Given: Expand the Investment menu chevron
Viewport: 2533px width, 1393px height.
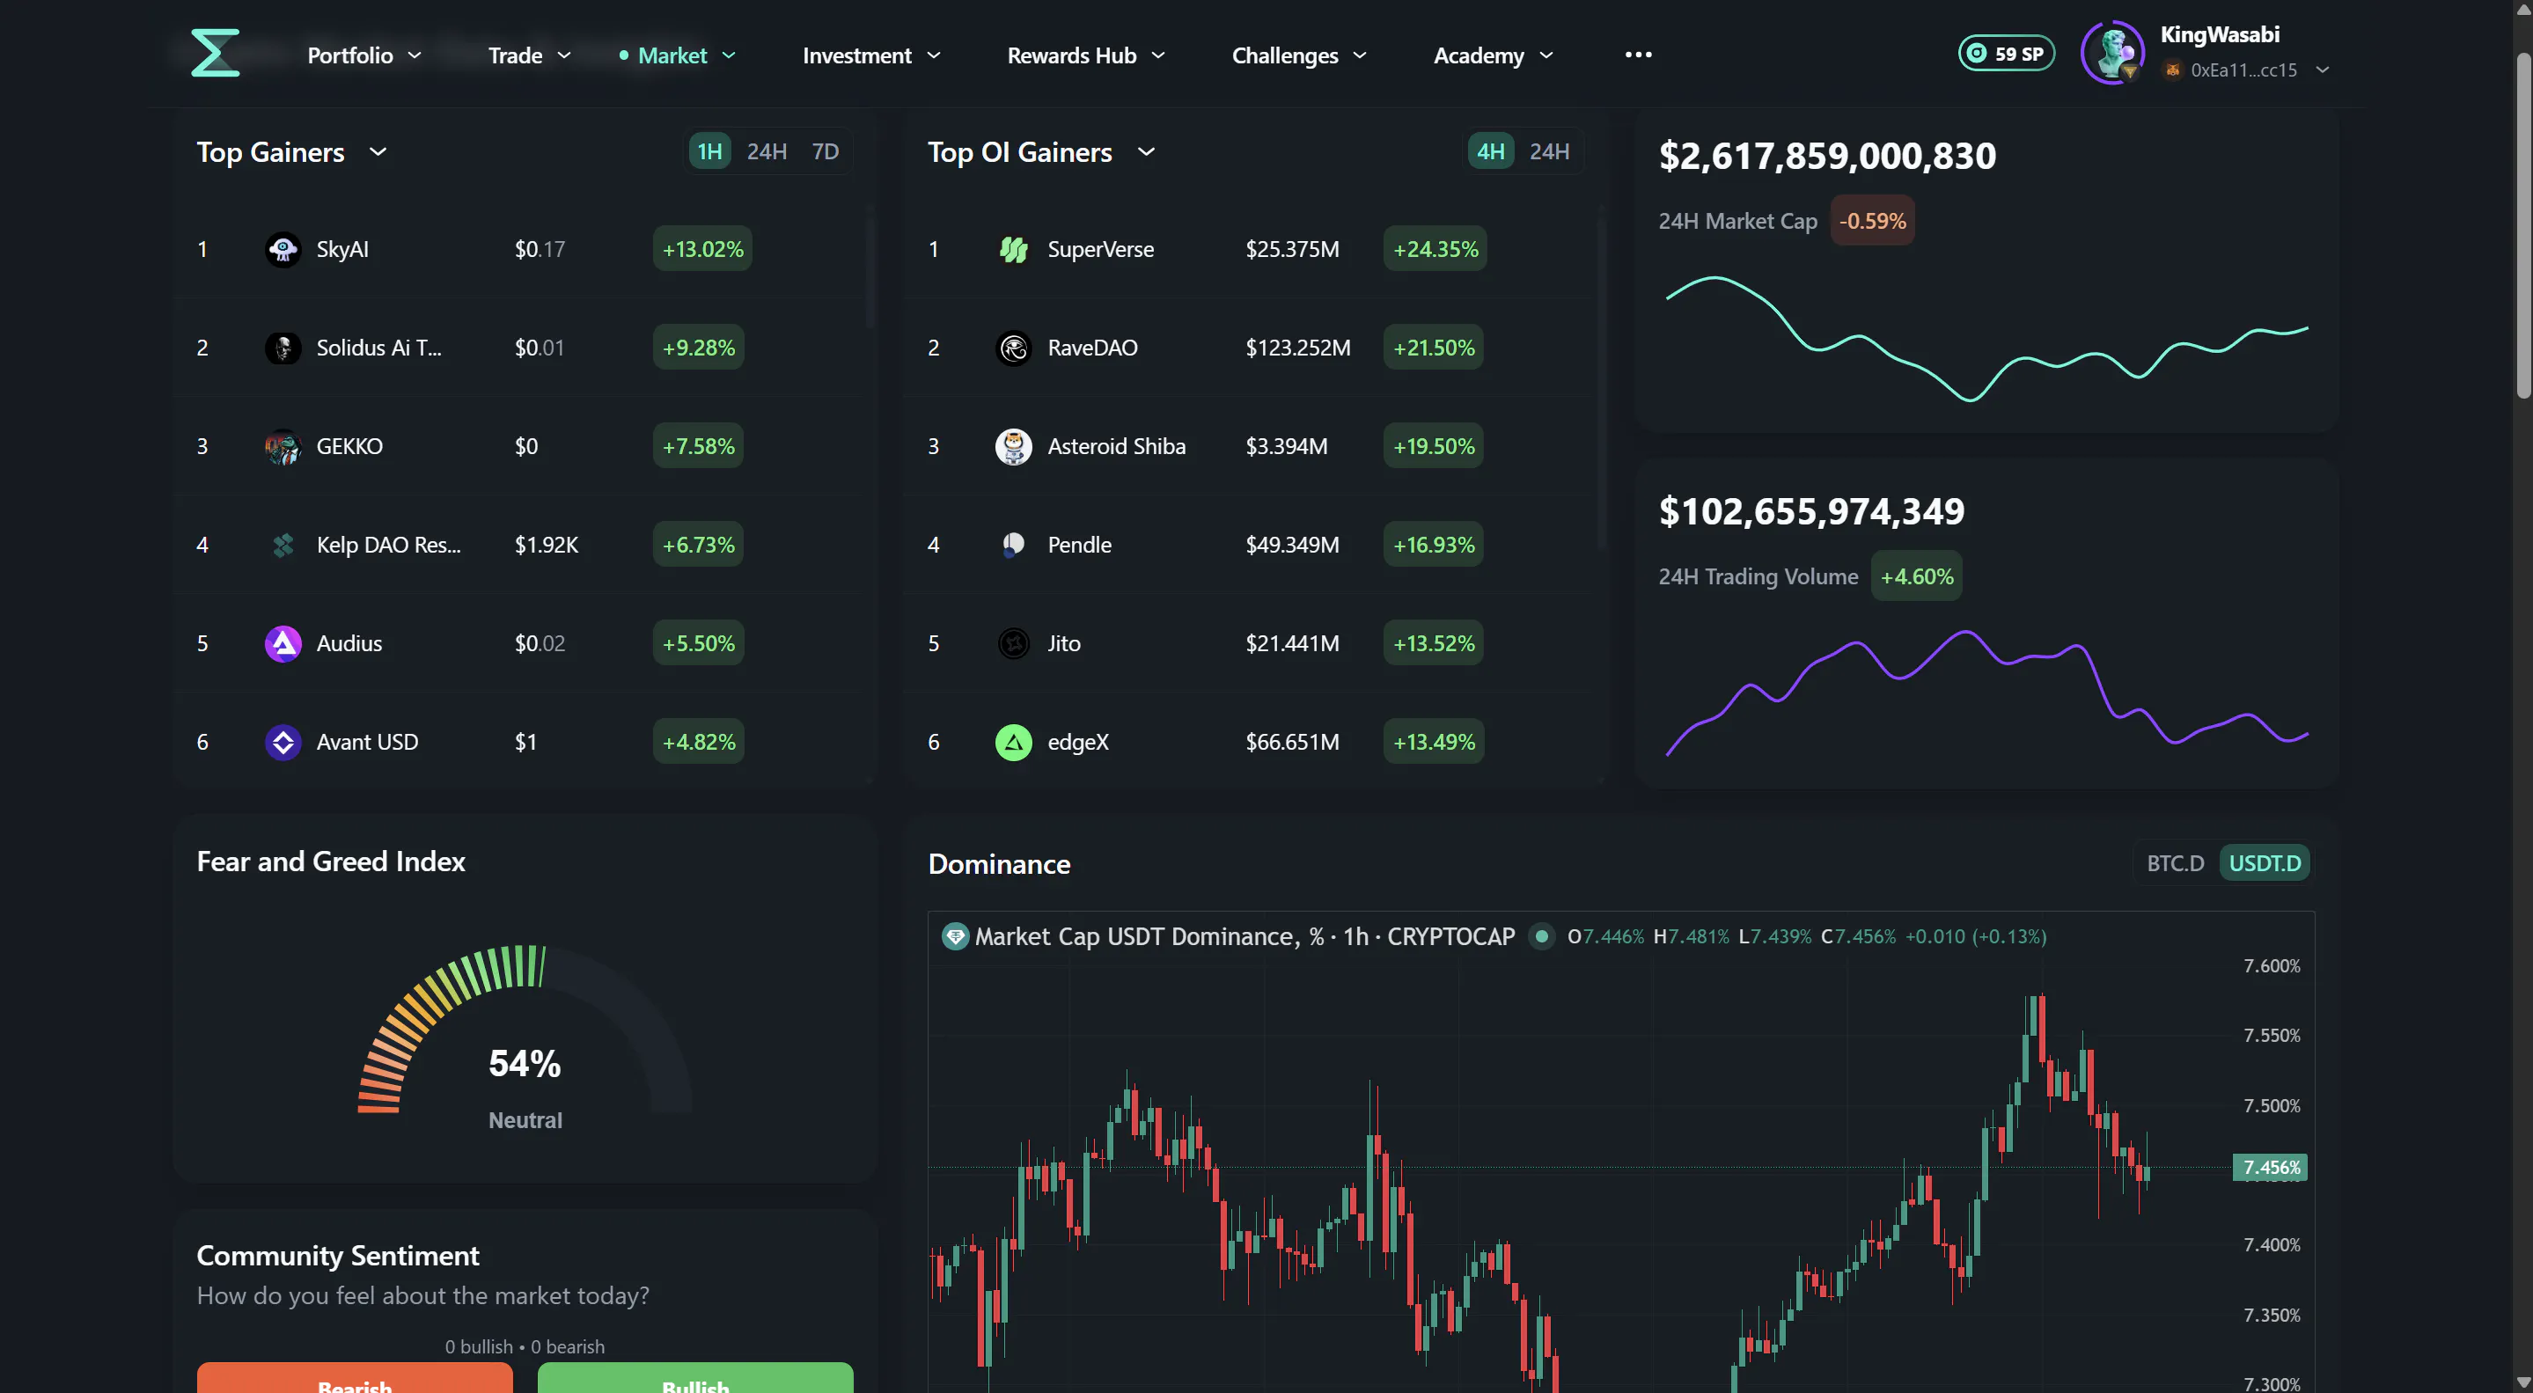Looking at the screenshot, I should (934, 55).
